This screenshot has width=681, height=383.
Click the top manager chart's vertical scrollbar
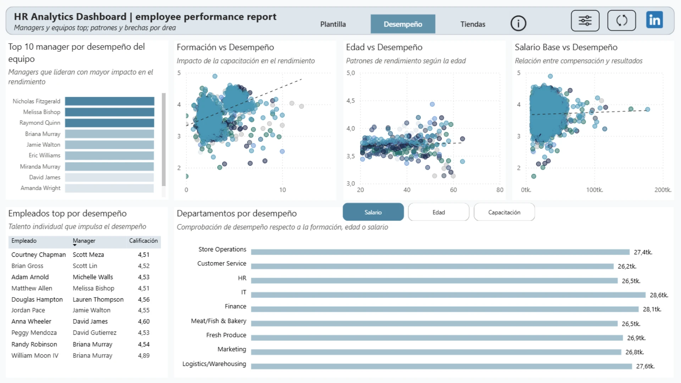[164, 139]
